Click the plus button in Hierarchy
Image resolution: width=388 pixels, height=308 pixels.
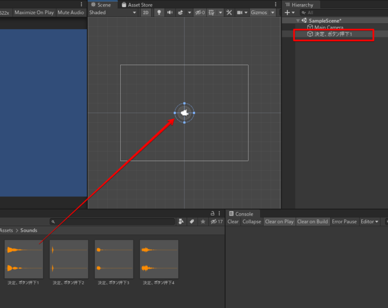[x=287, y=12]
